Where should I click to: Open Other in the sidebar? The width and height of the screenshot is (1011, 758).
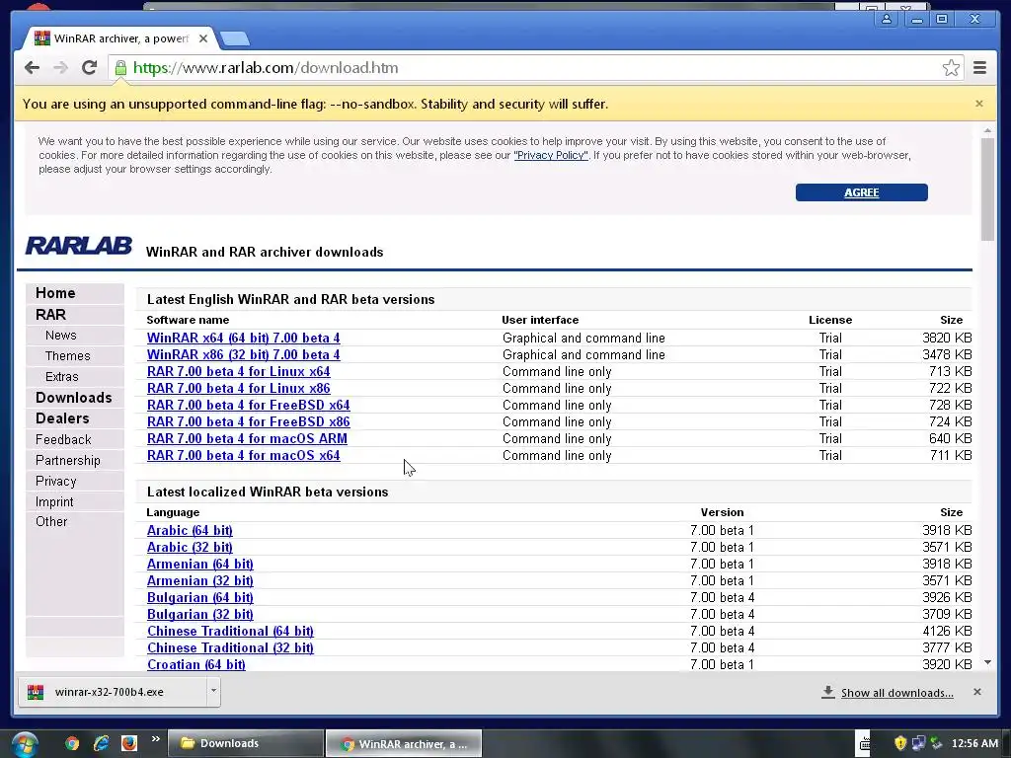(x=51, y=521)
